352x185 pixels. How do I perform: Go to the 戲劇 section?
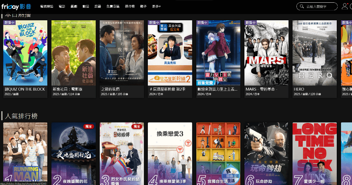74,7
